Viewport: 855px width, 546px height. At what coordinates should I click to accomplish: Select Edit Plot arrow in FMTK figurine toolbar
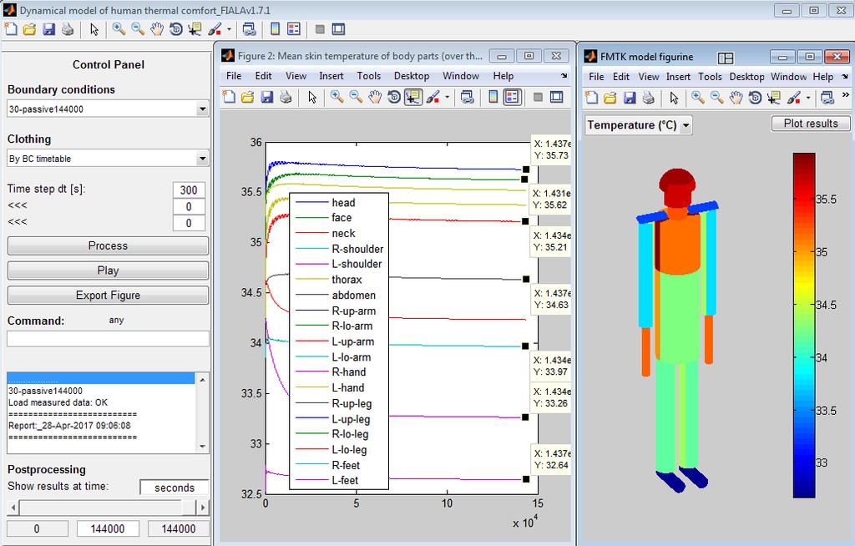pyautogui.click(x=675, y=98)
